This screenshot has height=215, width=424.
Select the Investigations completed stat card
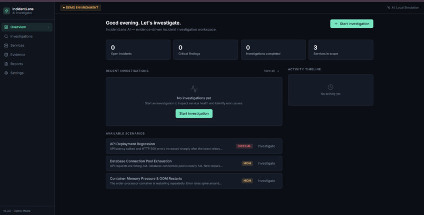click(x=273, y=50)
